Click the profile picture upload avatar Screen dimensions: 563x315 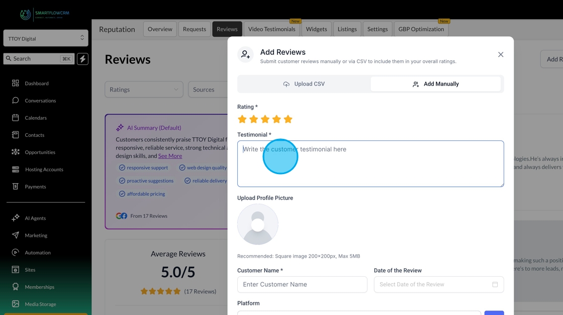tap(258, 224)
